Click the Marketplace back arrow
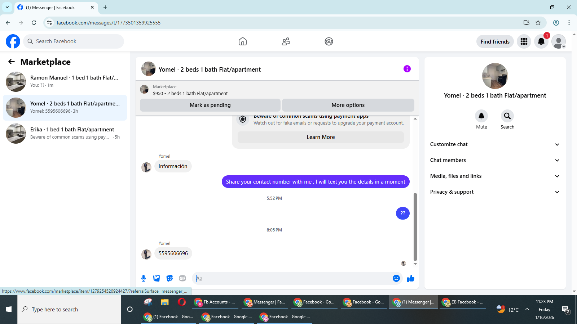577x324 pixels. point(12,62)
